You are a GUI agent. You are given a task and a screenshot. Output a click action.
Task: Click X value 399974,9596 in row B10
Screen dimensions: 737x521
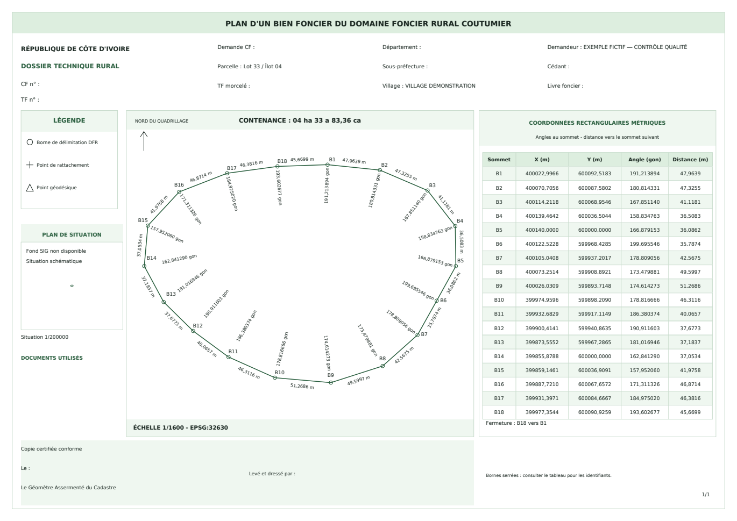(542, 300)
